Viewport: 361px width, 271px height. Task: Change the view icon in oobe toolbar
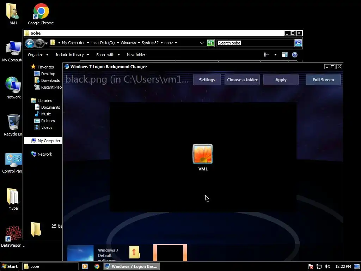click(267, 55)
